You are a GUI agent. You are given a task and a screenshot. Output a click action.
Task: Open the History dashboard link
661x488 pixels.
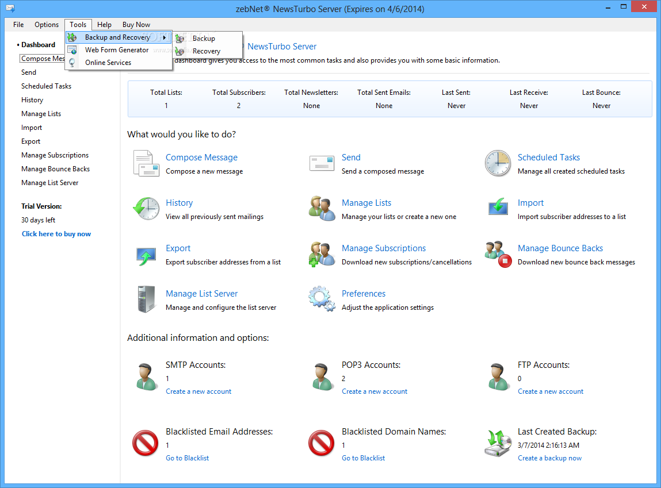pos(179,203)
